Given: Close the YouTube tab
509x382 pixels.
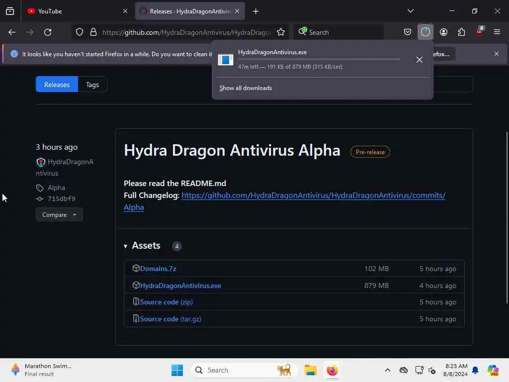Looking at the screenshot, I should [125, 11].
